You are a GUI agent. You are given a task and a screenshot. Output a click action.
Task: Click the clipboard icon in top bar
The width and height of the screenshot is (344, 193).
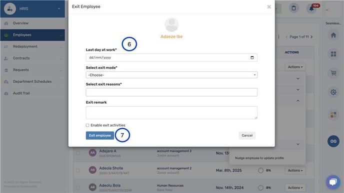294,8
